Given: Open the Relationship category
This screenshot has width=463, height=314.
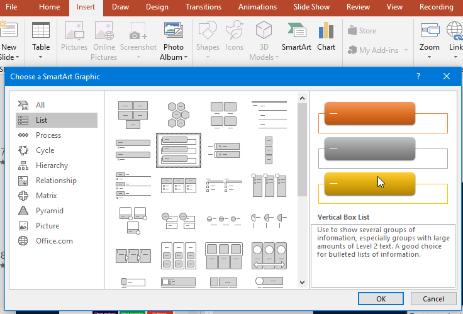Looking at the screenshot, I should (57, 180).
